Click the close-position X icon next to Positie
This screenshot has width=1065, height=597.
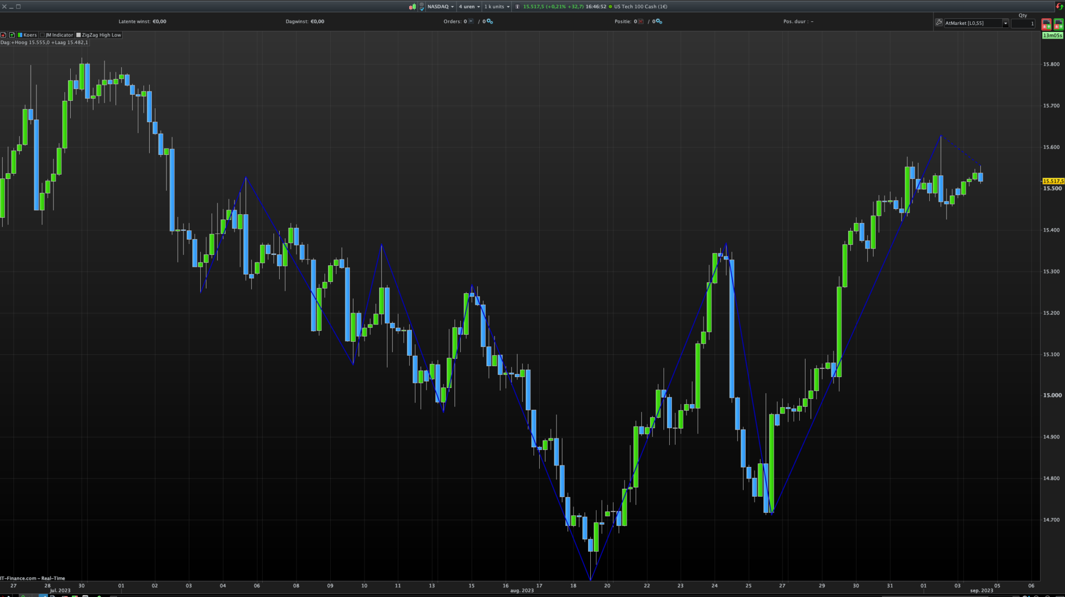click(x=641, y=21)
